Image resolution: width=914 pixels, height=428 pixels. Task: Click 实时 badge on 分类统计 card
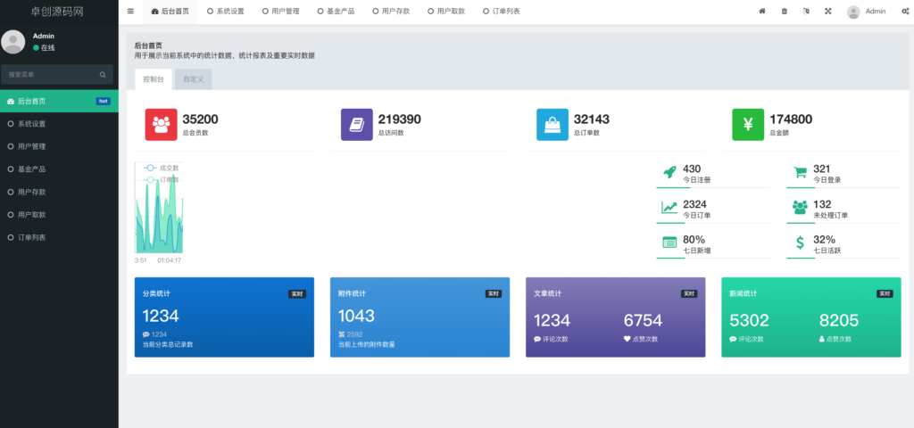[297, 294]
